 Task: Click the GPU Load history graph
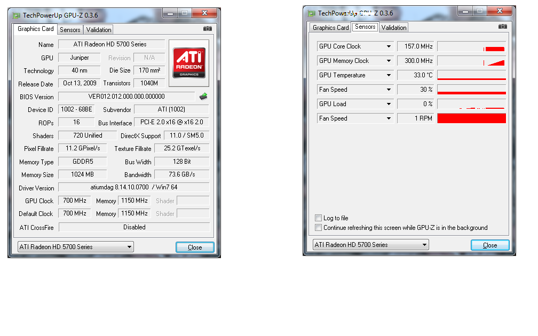[x=471, y=104]
